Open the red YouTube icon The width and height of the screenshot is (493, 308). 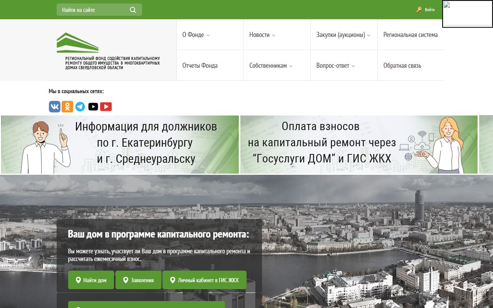pyautogui.click(x=106, y=107)
